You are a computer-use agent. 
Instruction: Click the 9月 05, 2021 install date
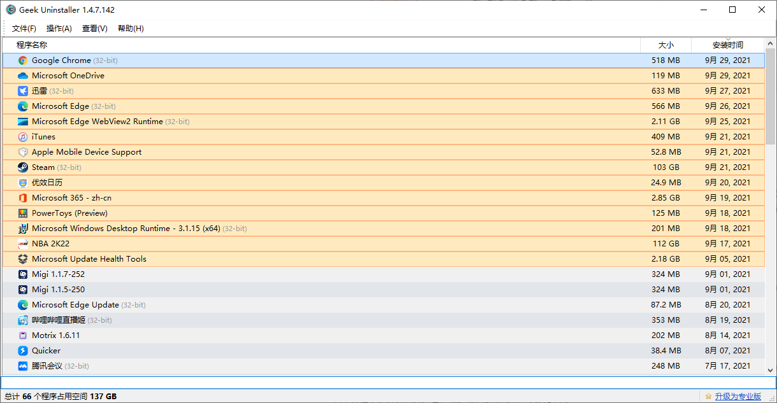pos(727,259)
